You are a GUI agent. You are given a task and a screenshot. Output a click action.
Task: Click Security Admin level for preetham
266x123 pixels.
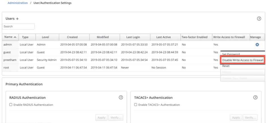[47, 60]
